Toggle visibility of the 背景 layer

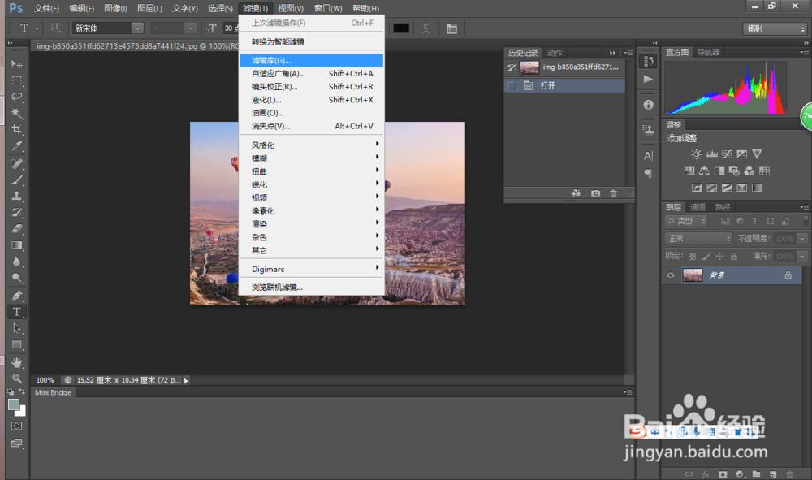(671, 275)
